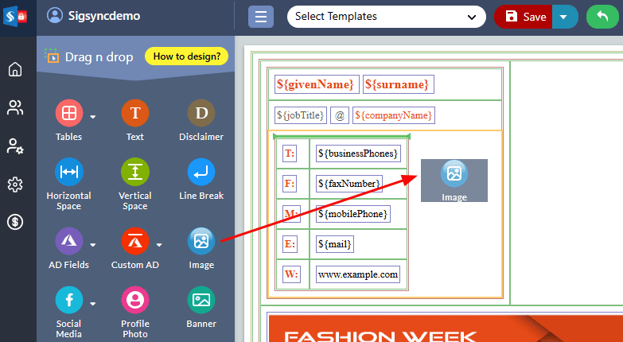Click the ${givenName} placeholder field
This screenshot has width=623, height=342.
pyautogui.click(x=314, y=84)
